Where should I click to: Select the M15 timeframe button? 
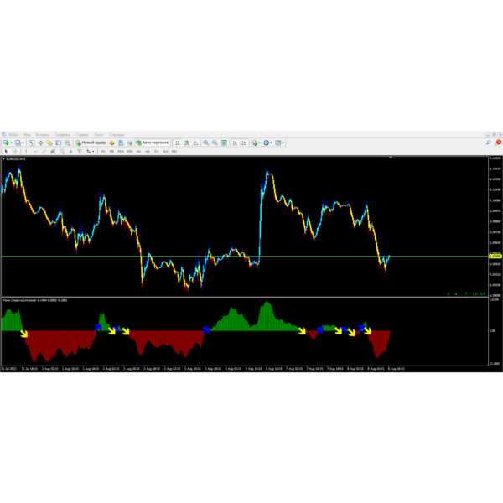coord(121,152)
